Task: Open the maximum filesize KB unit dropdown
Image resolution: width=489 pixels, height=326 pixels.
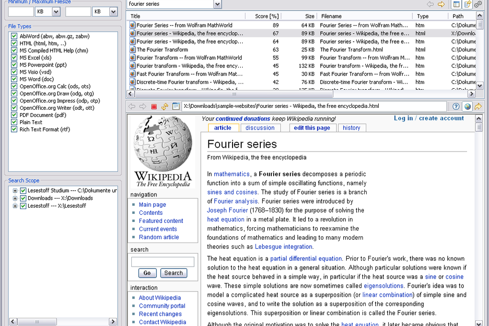Action: 114,12
